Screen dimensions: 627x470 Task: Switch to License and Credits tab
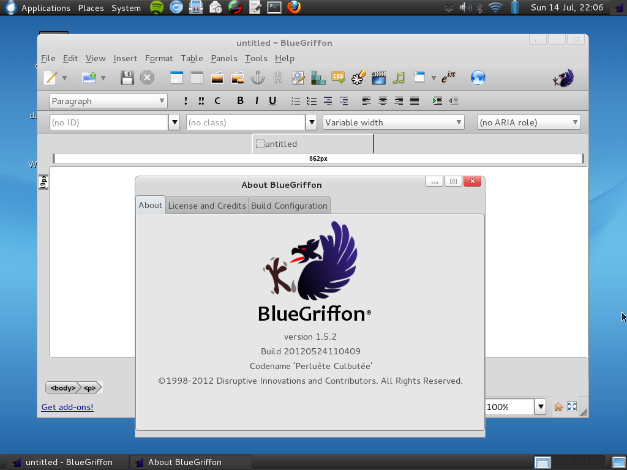207,206
